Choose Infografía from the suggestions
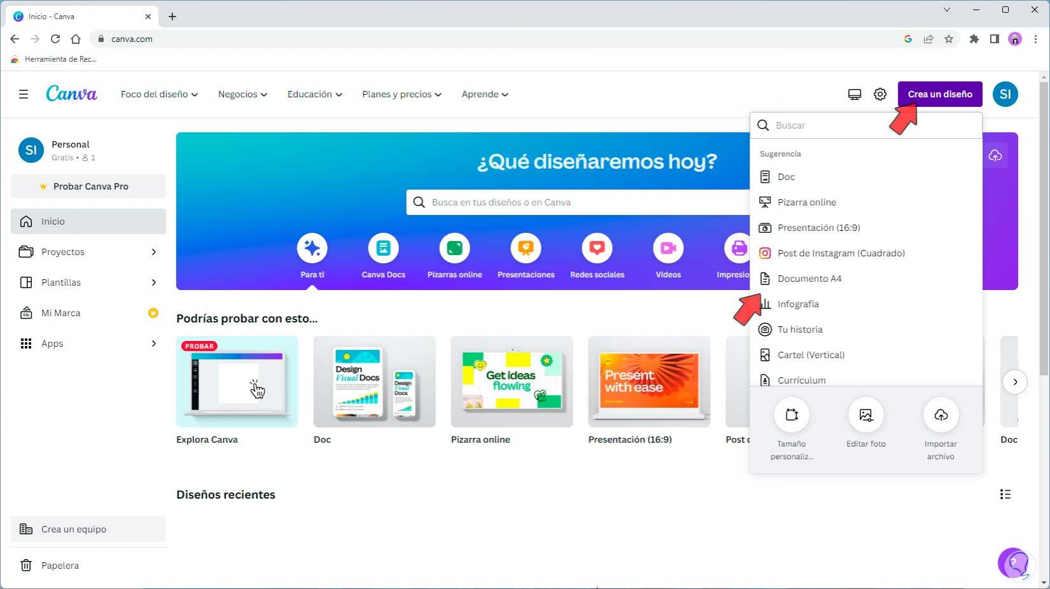The image size is (1050, 589). point(866,304)
